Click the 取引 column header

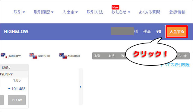tap(97, 56)
